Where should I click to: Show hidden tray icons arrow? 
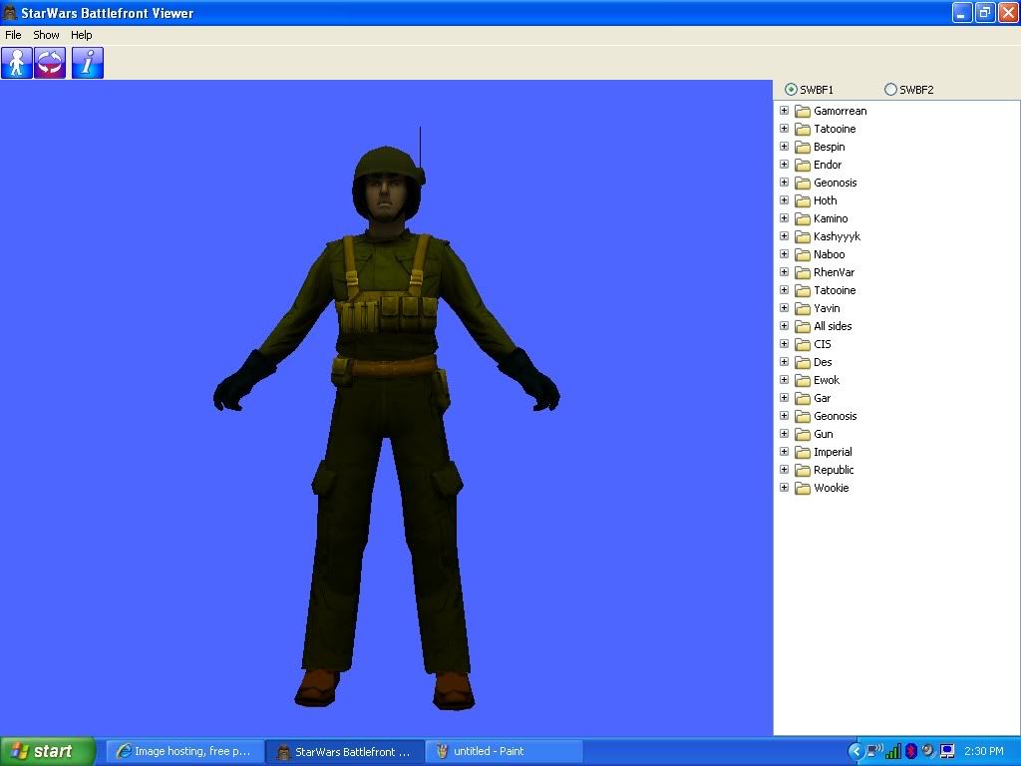(854, 751)
